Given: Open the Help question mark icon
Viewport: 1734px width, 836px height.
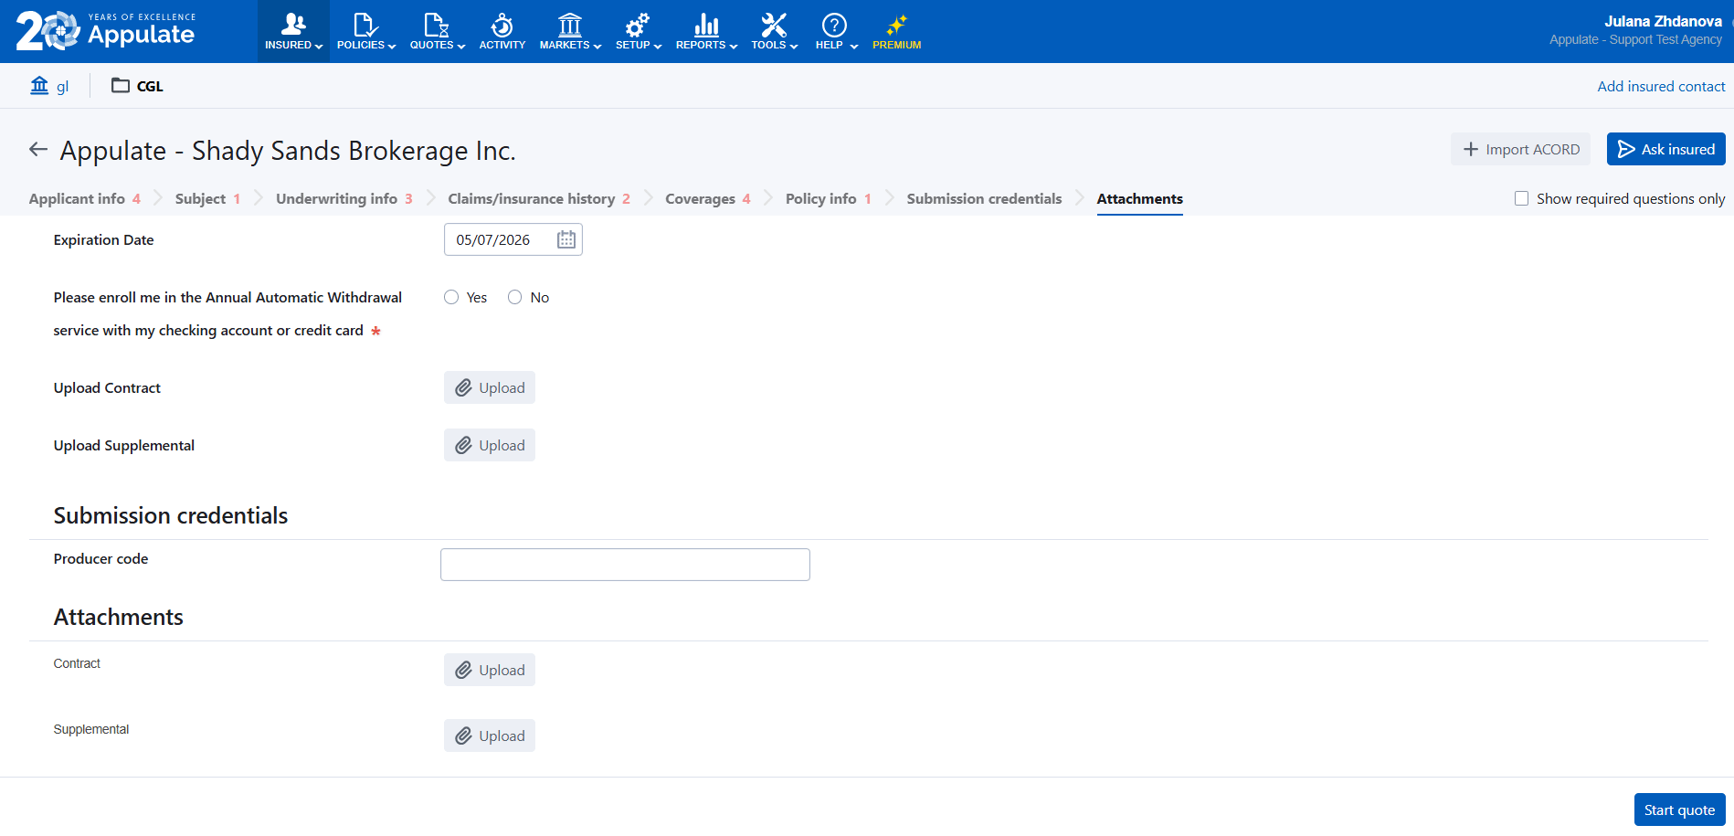Looking at the screenshot, I should (x=834, y=25).
